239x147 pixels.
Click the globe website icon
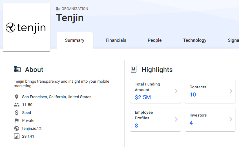point(17,128)
